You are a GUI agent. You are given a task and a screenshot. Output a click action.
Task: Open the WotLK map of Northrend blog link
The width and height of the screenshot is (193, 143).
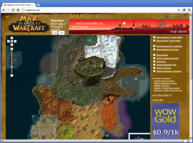[x=58, y=27]
